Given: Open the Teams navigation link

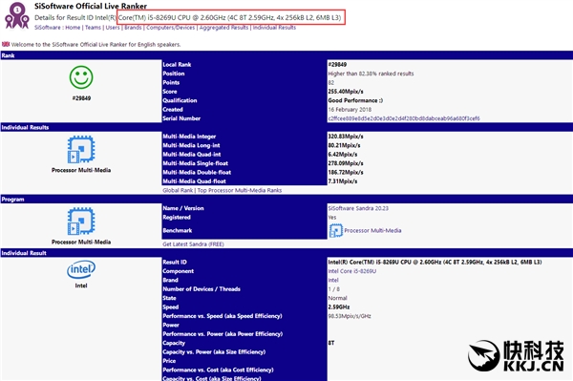Looking at the screenshot, I should click(x=93, y=28).
